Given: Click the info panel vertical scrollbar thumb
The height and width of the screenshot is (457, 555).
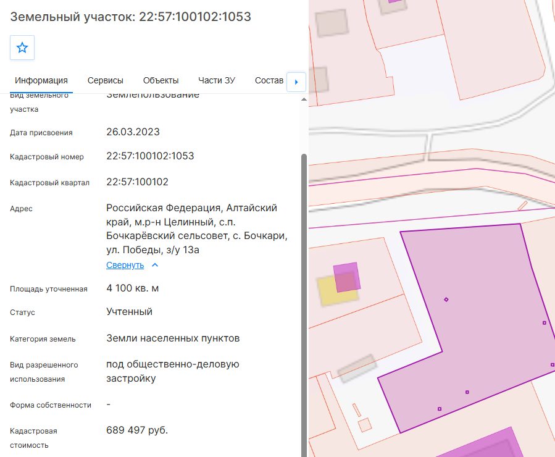Looking at the screenshot, I should 304,305.
